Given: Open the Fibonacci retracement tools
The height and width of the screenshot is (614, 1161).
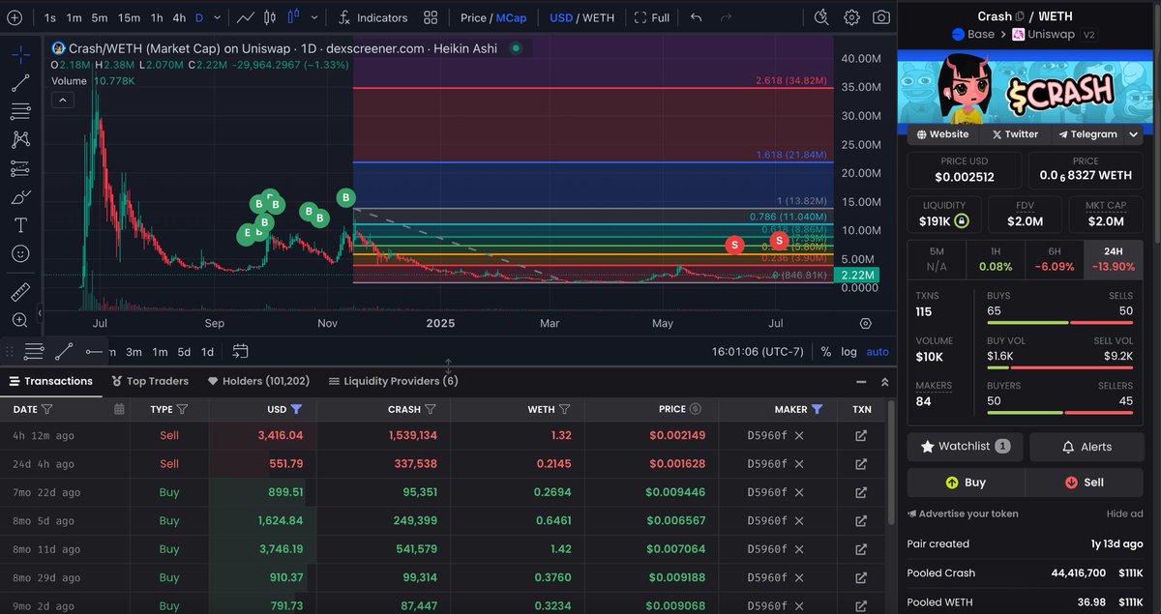Looking at the screenshot, I should (x=20, y=112).
